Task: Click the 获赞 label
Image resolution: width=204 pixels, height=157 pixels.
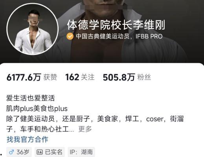Action: pyautogui.click(x=50, y=77)
